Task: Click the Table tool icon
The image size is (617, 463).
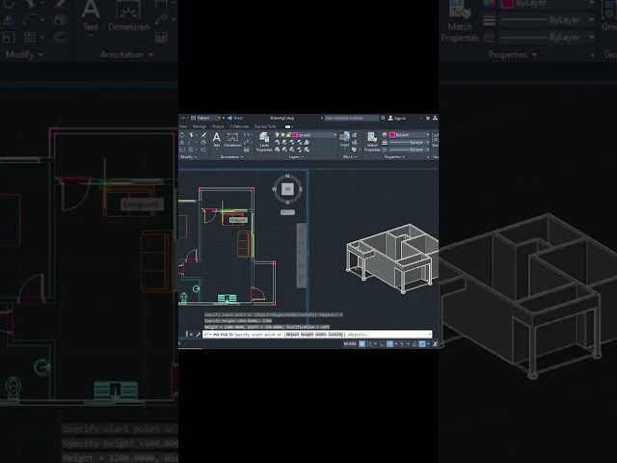Action: (247, 150)
